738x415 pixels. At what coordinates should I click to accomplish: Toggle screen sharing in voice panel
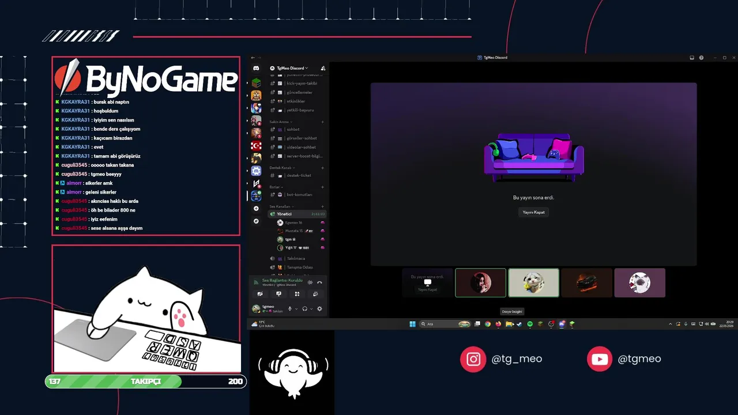tap(278, 294)
